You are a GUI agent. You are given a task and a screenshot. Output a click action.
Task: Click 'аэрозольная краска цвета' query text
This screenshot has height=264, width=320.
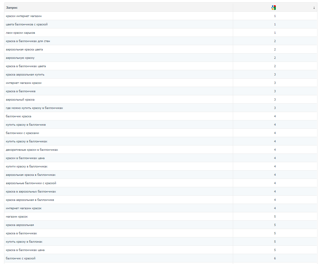coord(24,50)
